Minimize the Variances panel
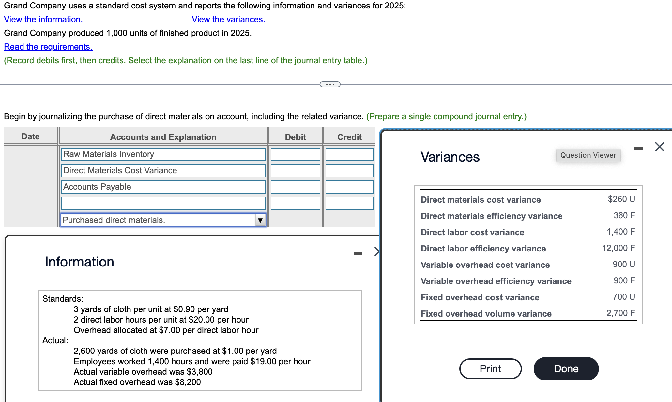This screenshot has height=402, width=672. point(638,148)
